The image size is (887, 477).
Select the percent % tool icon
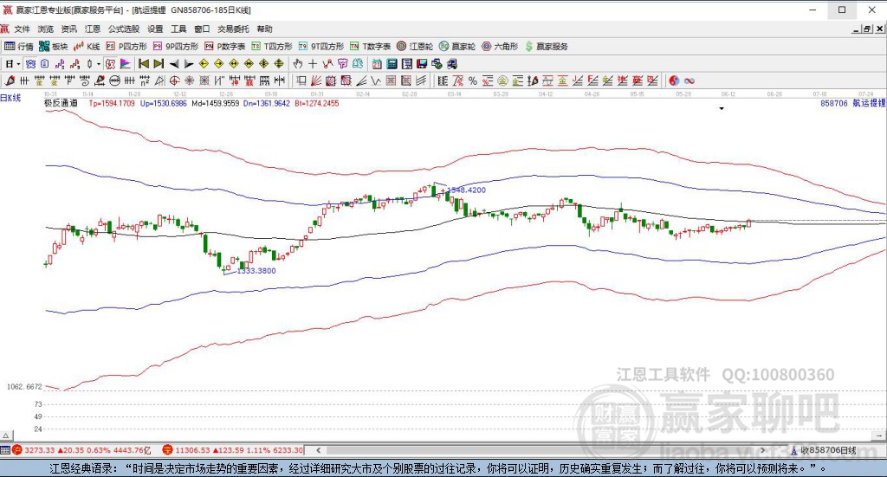click(x=472, y=81)
